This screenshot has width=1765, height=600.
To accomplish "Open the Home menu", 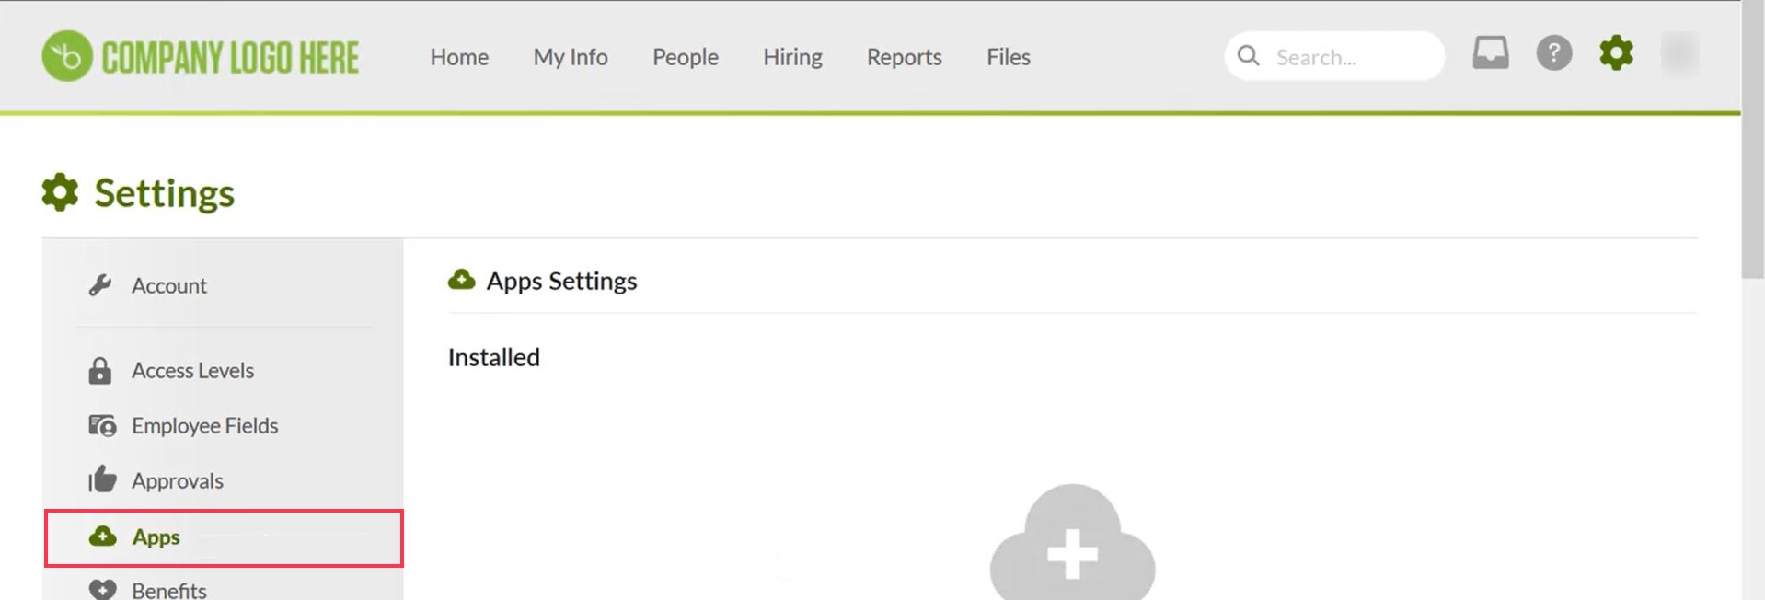I will pos(459,57).
